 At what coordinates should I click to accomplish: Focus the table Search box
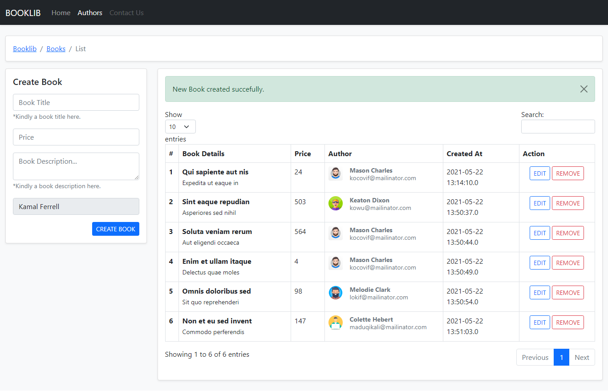point(558,127)
